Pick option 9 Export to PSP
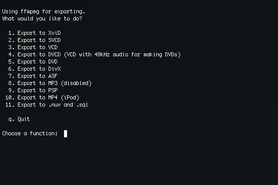The width and height of the screenshot is (278, 185). [x=33, y=90]
